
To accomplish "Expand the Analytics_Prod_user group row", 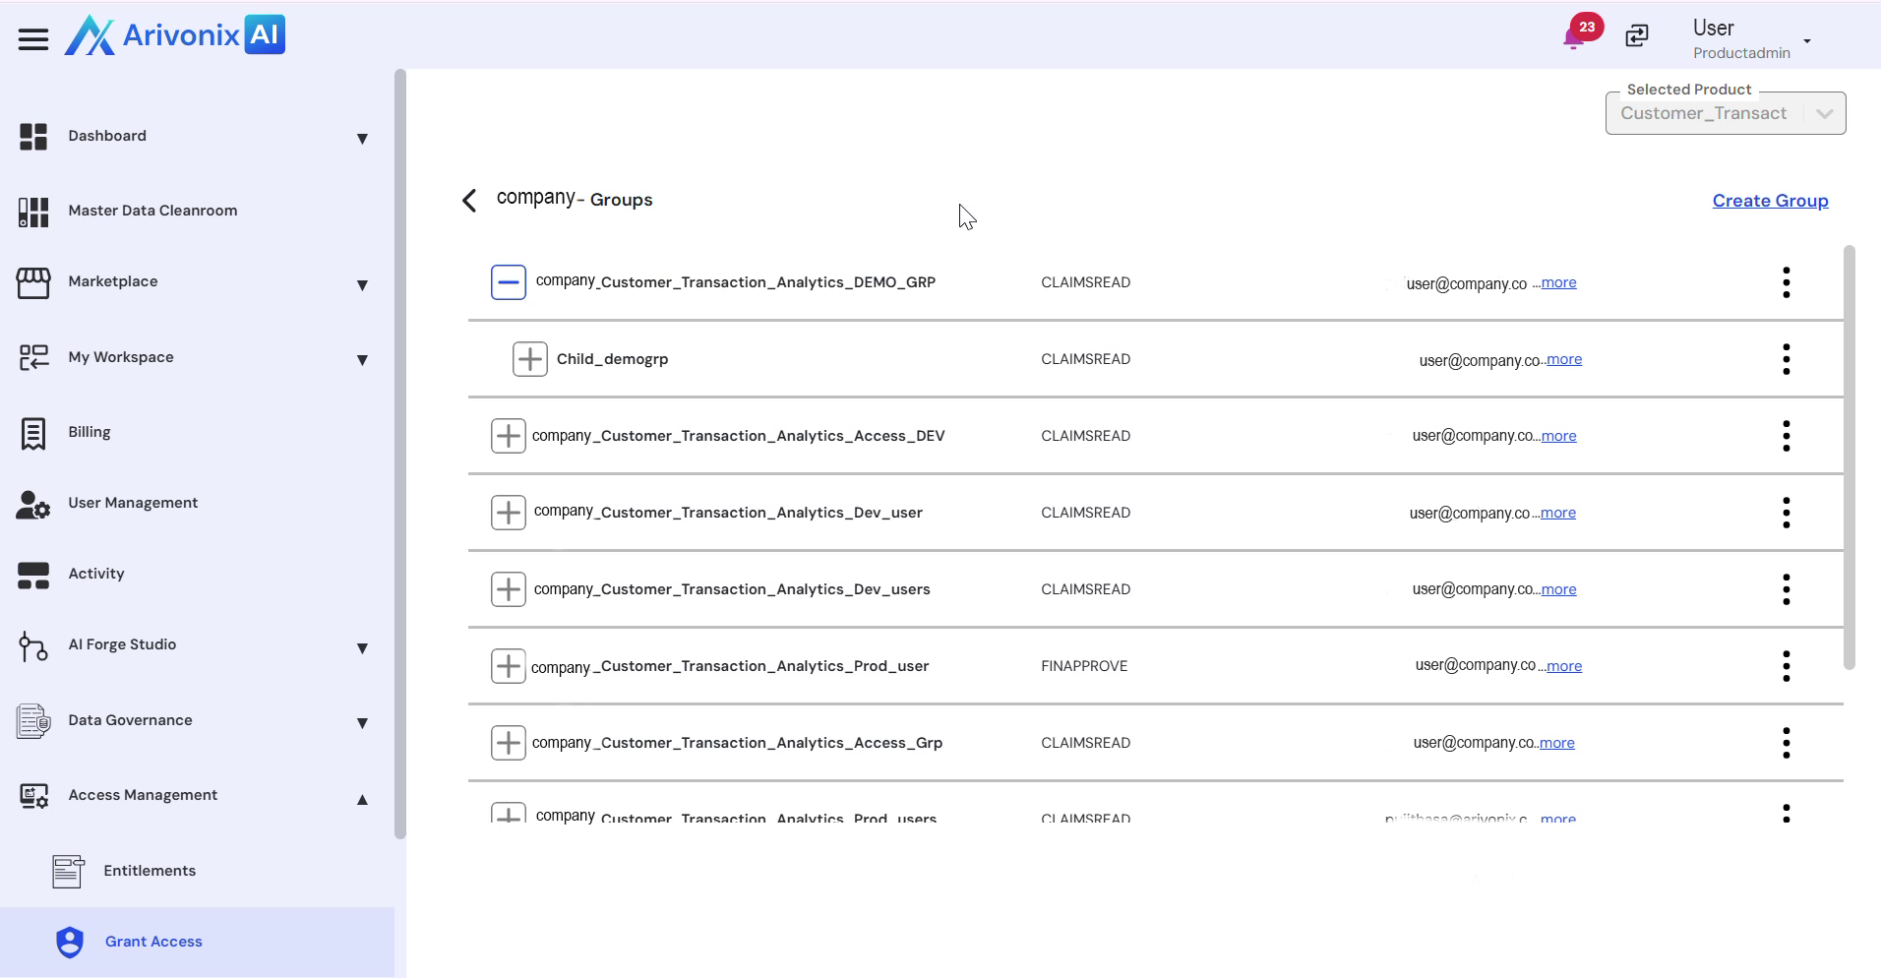I will (x=509, y=666).
